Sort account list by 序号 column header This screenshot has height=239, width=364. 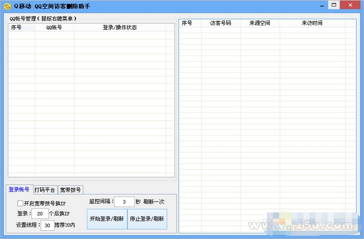[22, 28]
